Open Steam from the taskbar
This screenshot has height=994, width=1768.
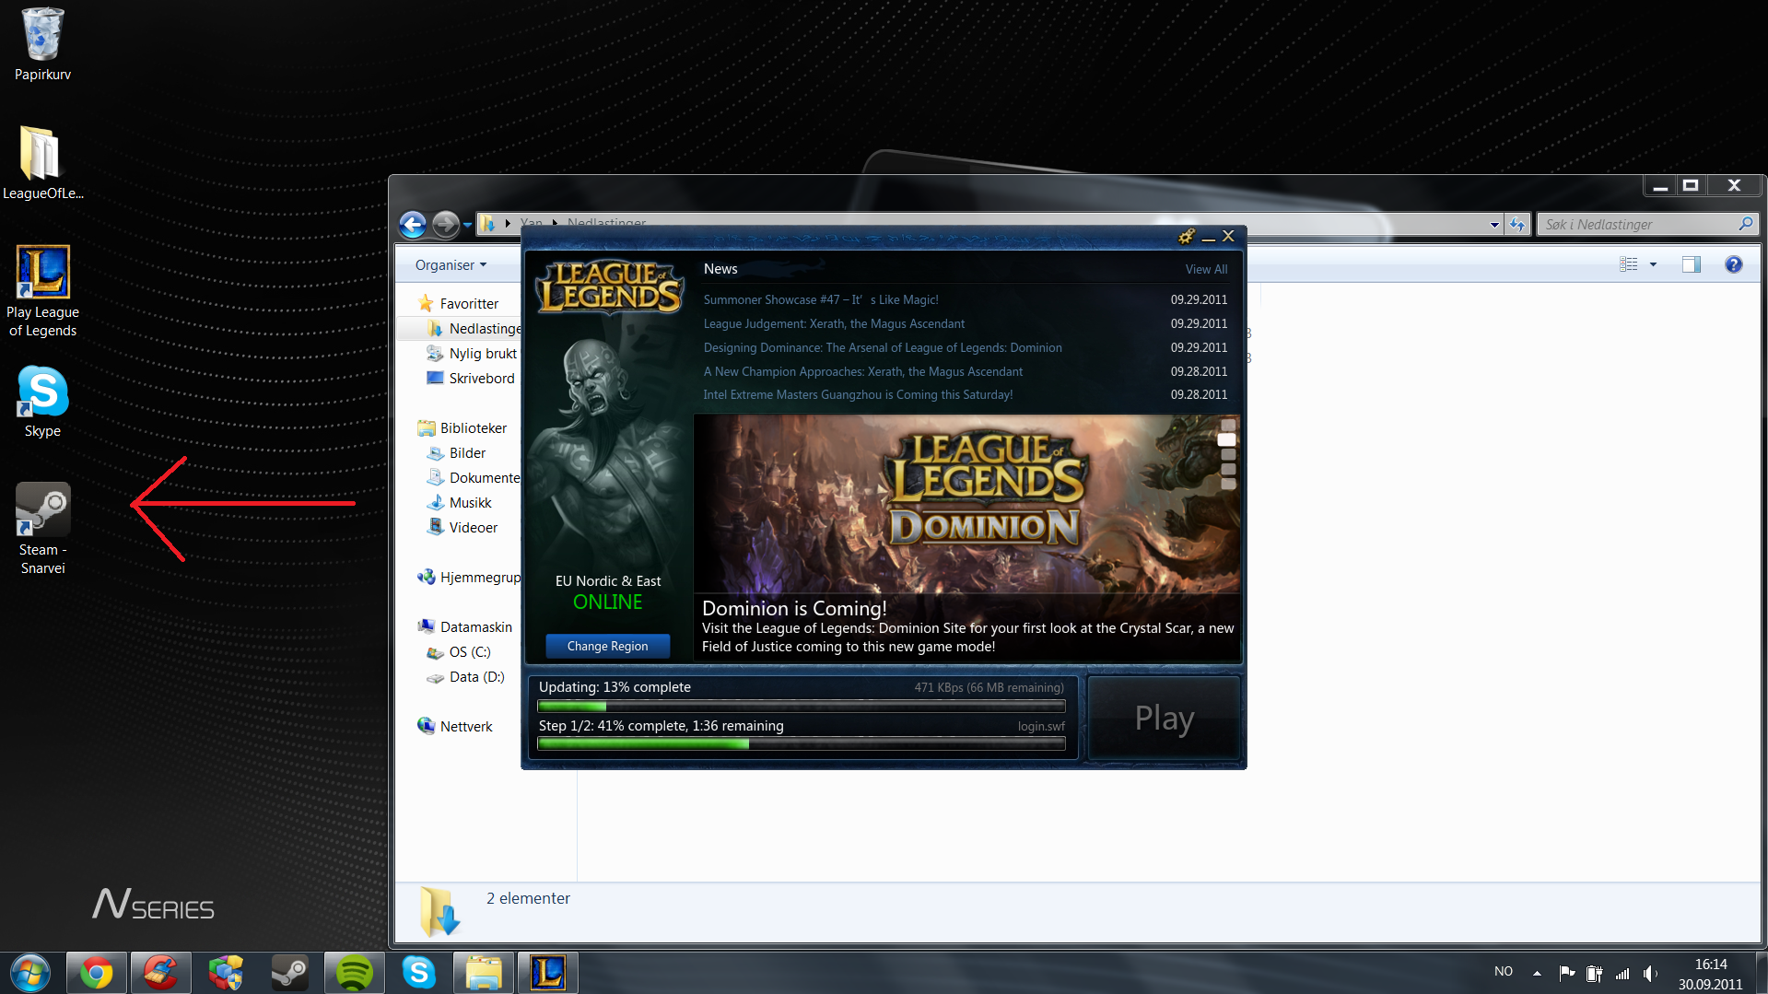289,973
